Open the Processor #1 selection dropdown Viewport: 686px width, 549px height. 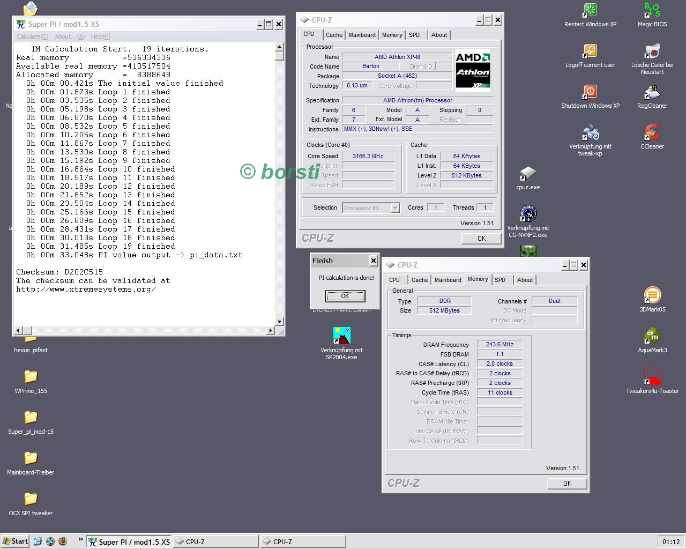pos(371,208)
